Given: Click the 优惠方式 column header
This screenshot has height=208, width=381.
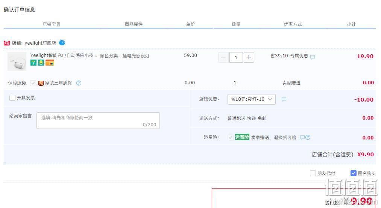Looking at the screenshot, I should 293,24.
